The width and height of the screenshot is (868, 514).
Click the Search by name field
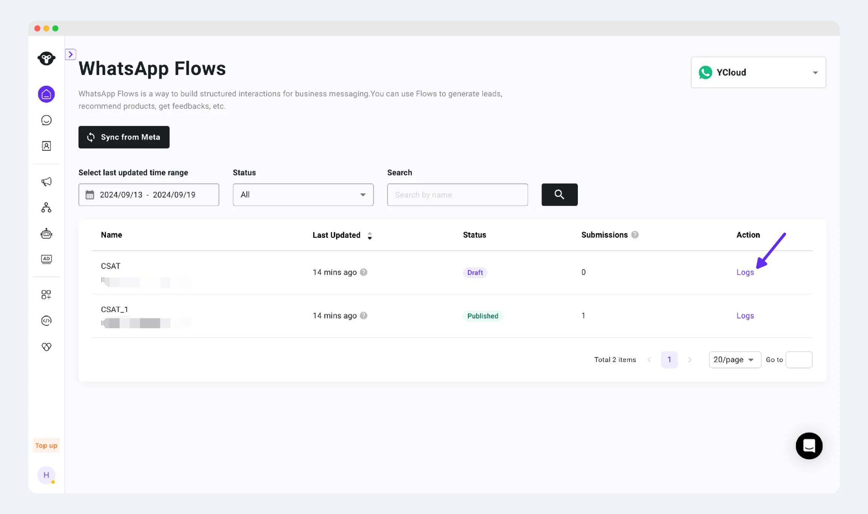[x=457, y=195]
